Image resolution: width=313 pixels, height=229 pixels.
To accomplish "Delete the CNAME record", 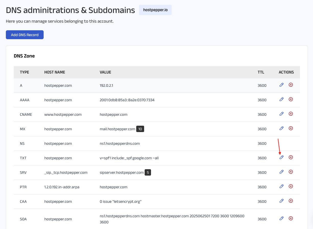I will click(291, 114).
